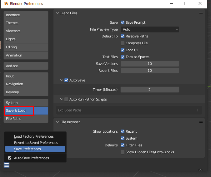Disable the Relative Paths checkbox
211x177 pixels.
pyautogui.click(x=123, y=36)
